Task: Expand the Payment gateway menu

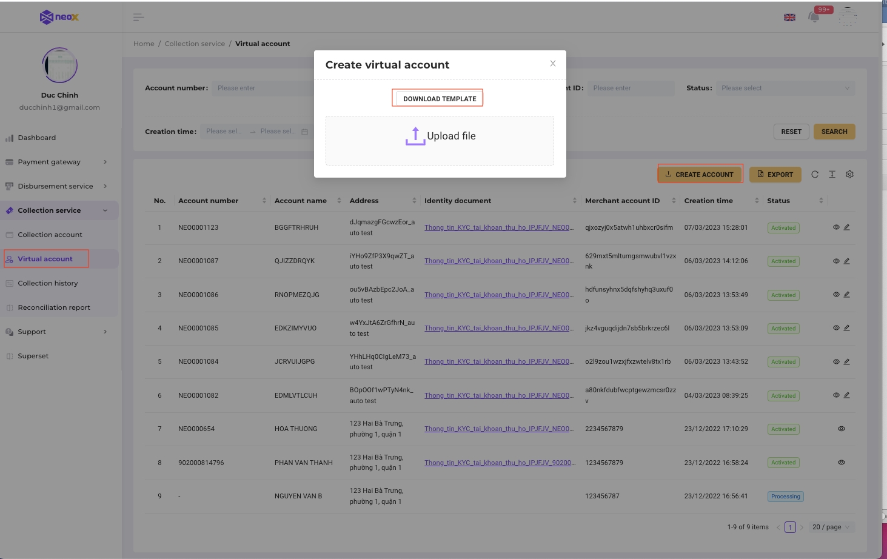Action: click(x=59, y=162)
